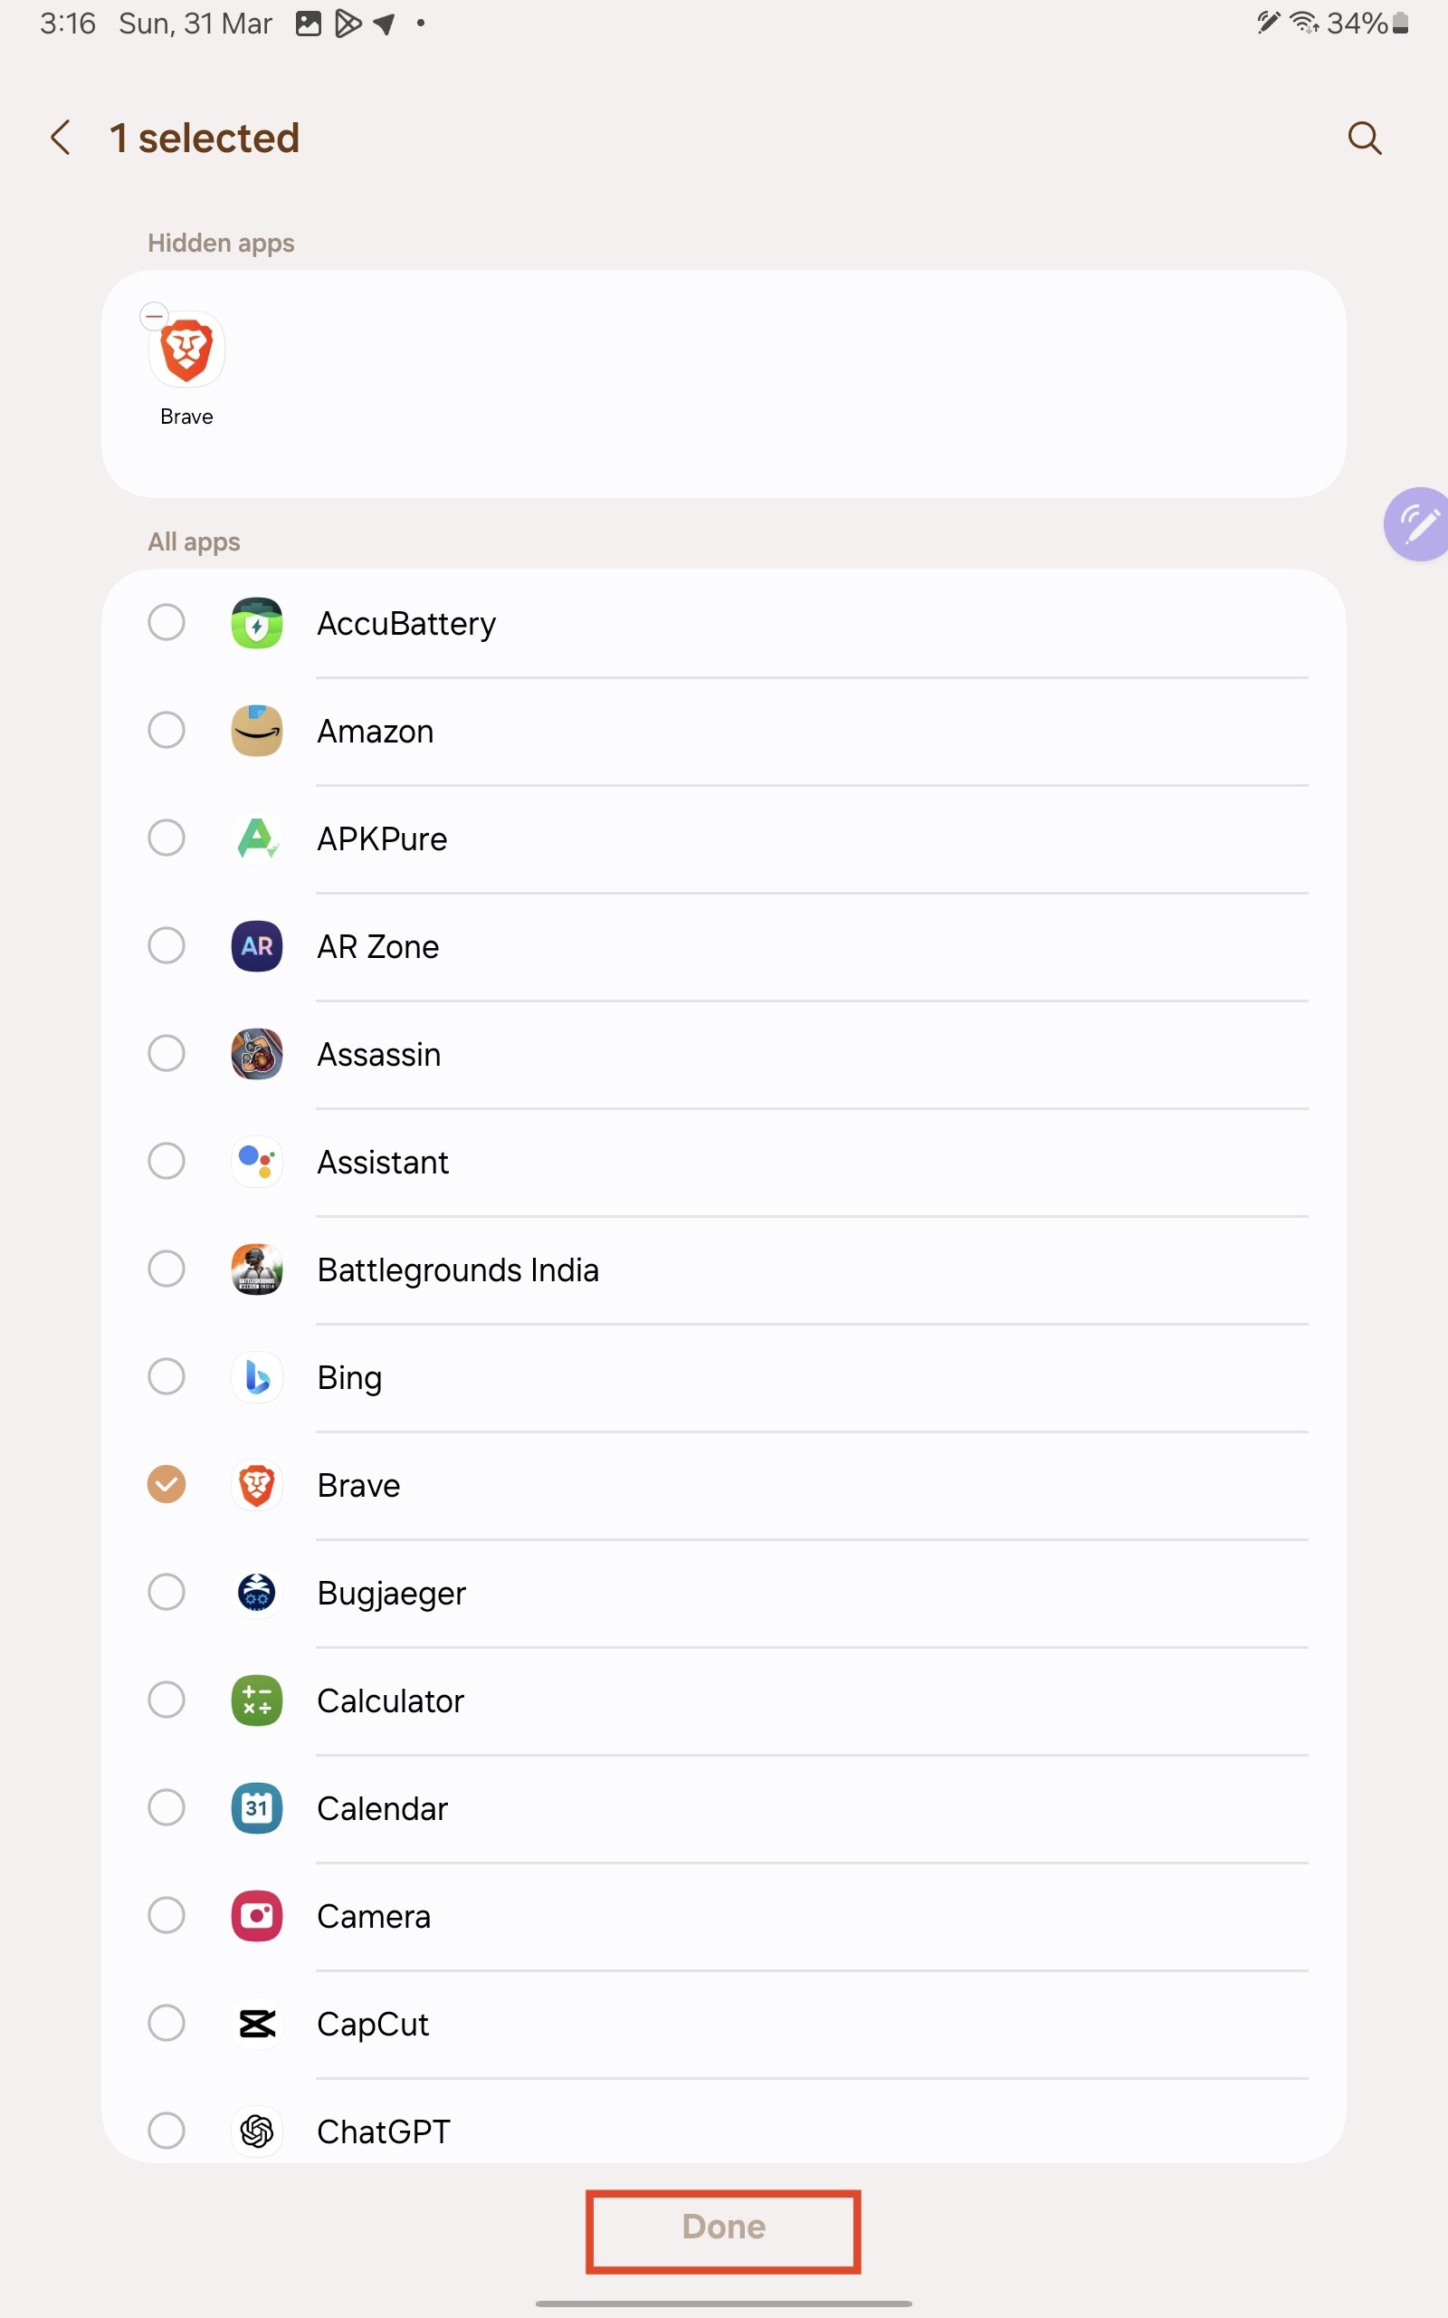
Task: Click the Bing app icon
Action: point(256,1377)
